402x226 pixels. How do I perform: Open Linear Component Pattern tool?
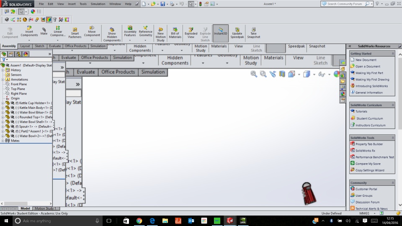click(x=58, y=31)
